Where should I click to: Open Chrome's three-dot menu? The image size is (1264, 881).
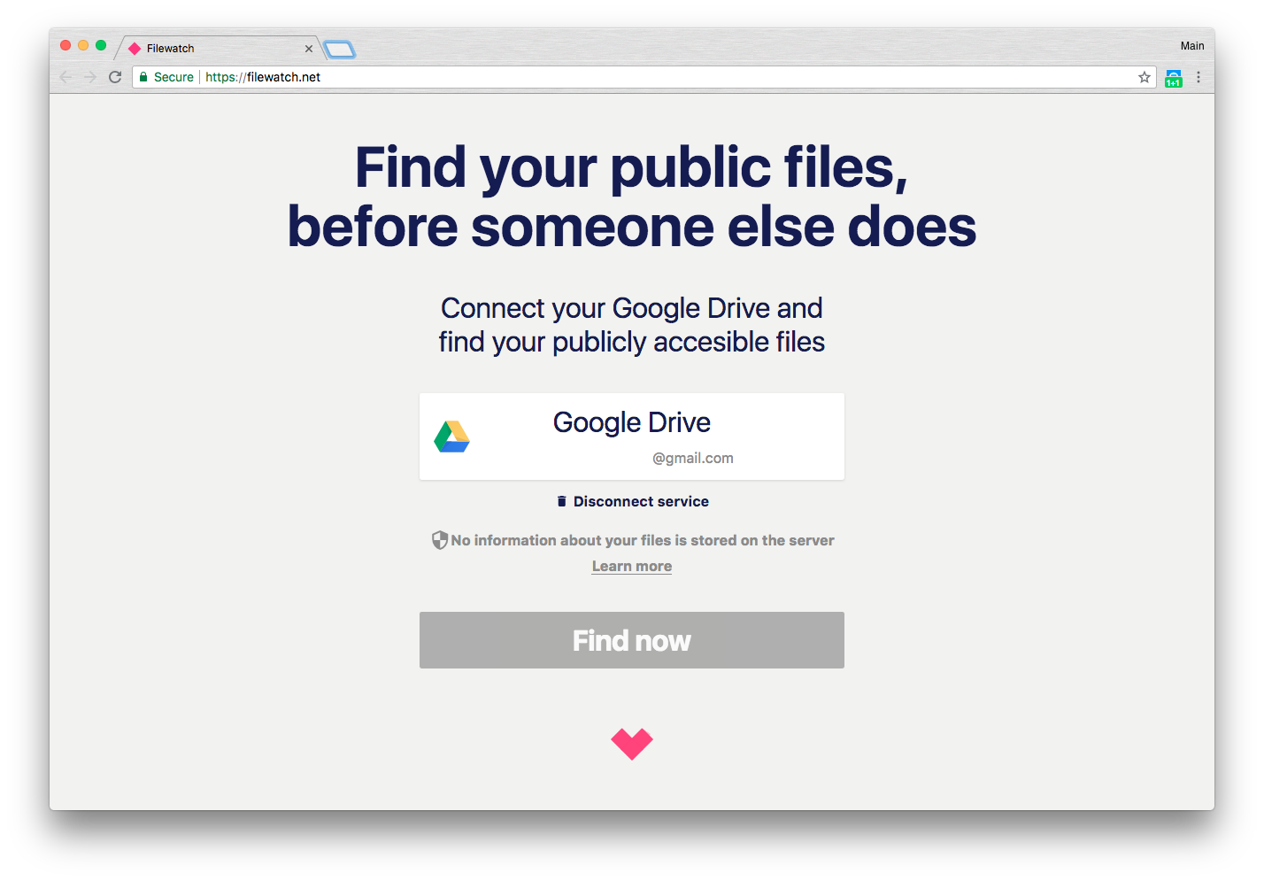(x=1198, y=77)
